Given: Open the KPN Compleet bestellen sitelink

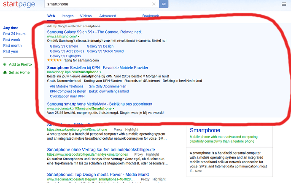Looking at the screenshot, I should tap(68, 91).
